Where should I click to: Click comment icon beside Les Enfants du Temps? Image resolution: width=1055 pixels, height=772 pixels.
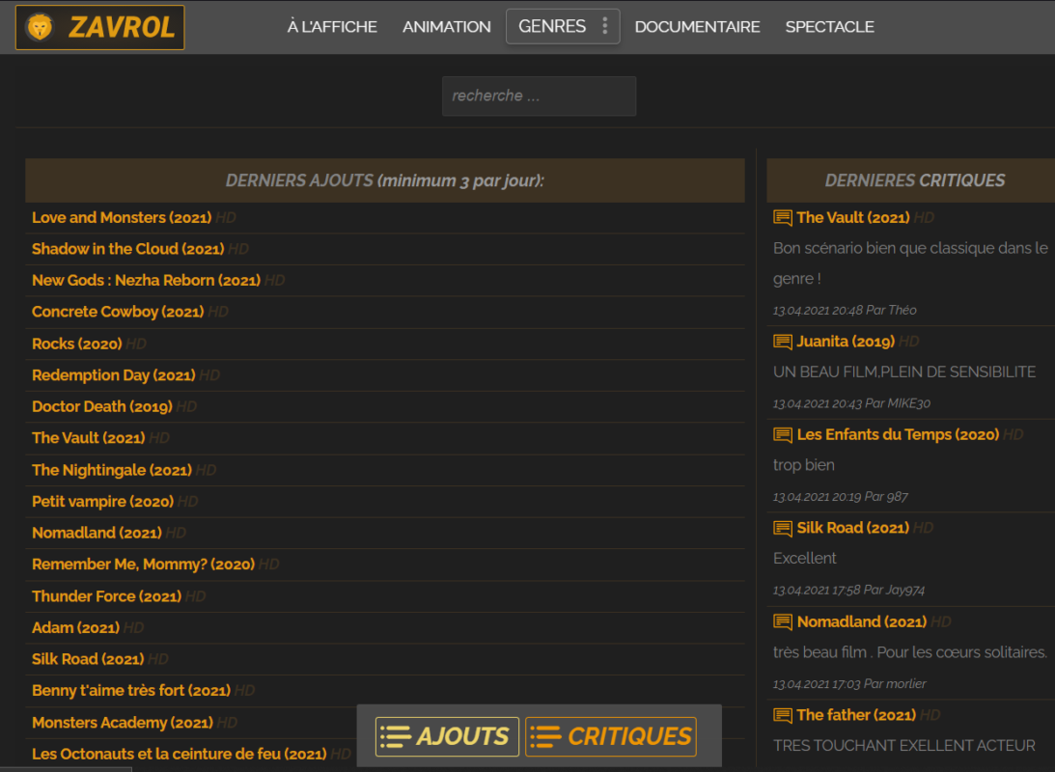783,435
